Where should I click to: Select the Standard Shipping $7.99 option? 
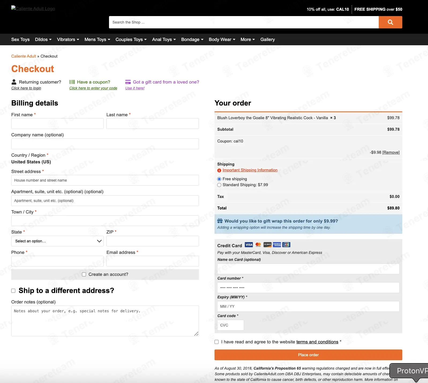click(x=219, y=185)
